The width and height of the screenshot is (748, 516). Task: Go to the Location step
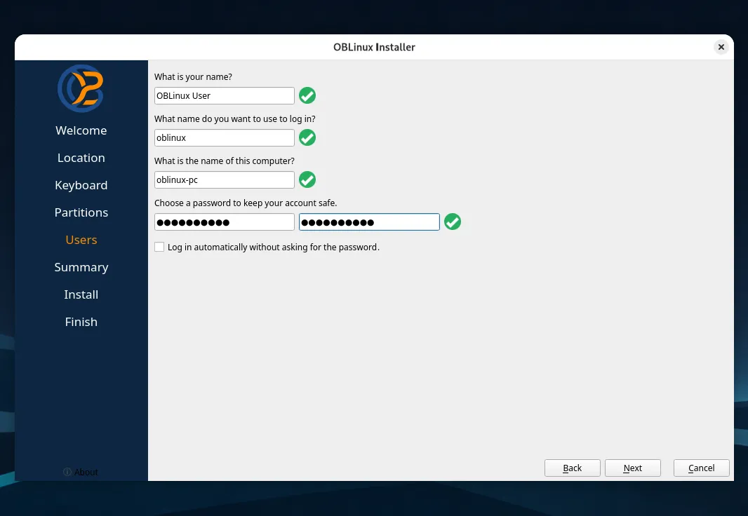(x=81, y=158)
